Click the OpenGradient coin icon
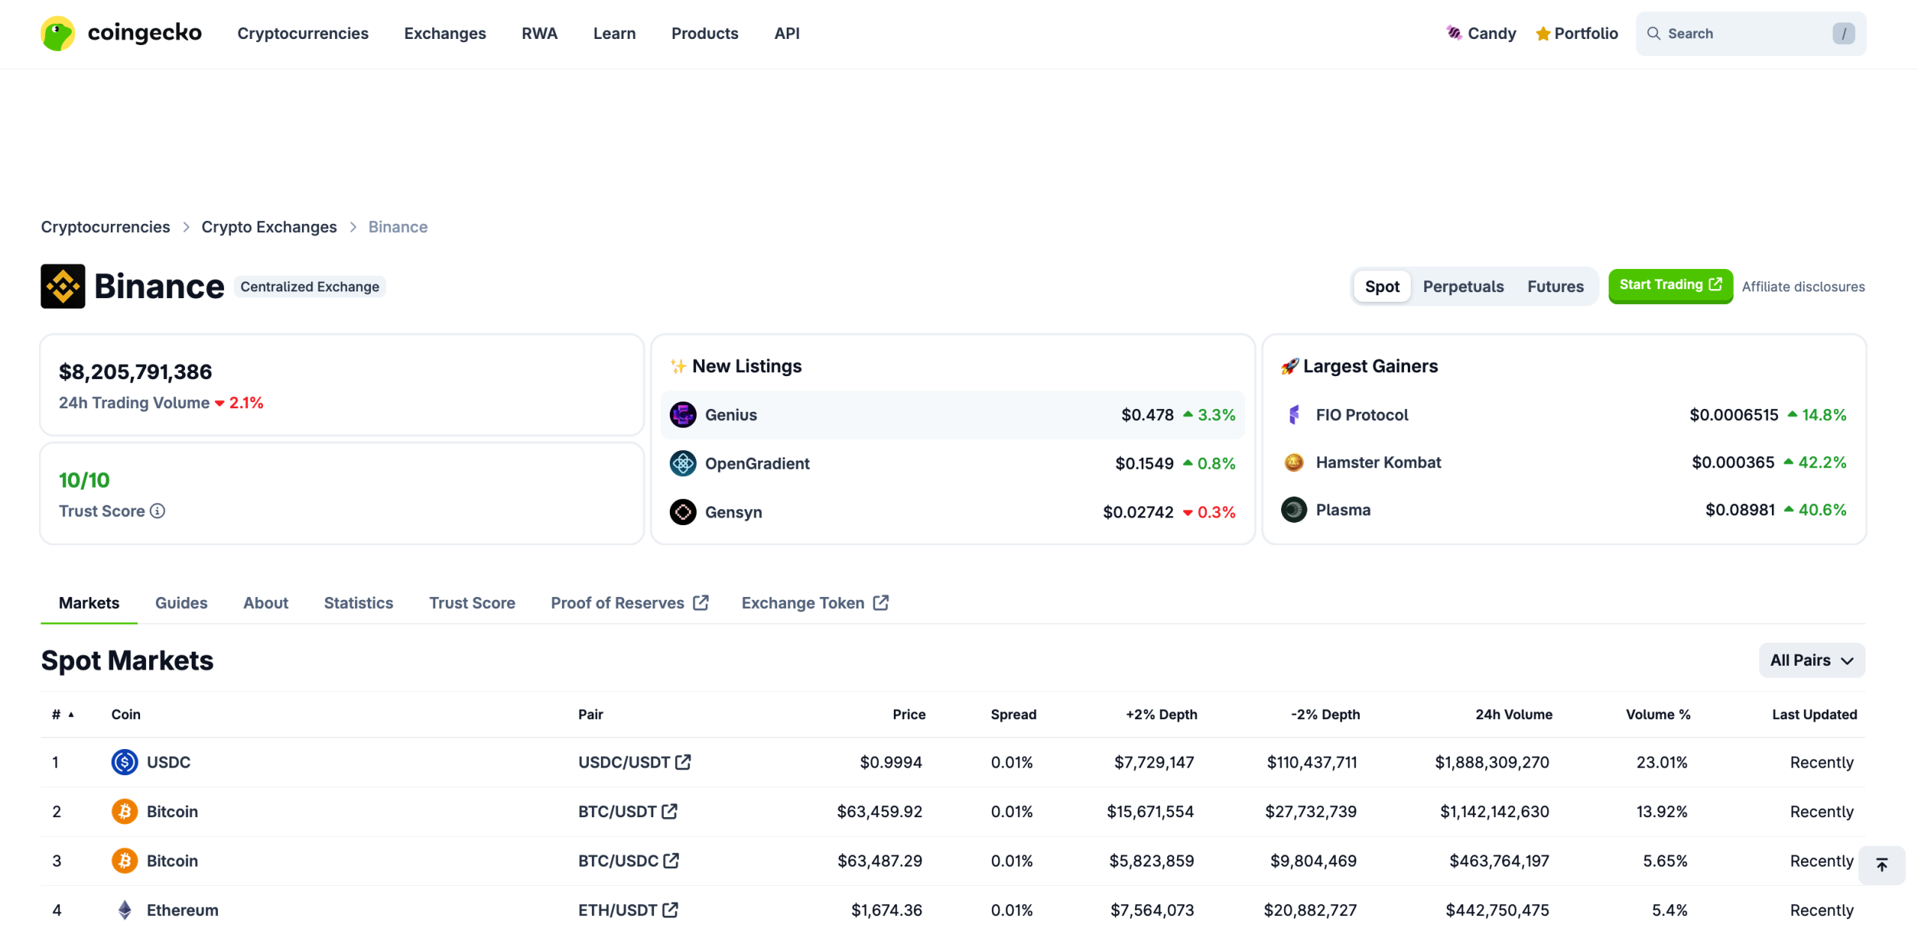1918x931 pixels. click(683, 464)
